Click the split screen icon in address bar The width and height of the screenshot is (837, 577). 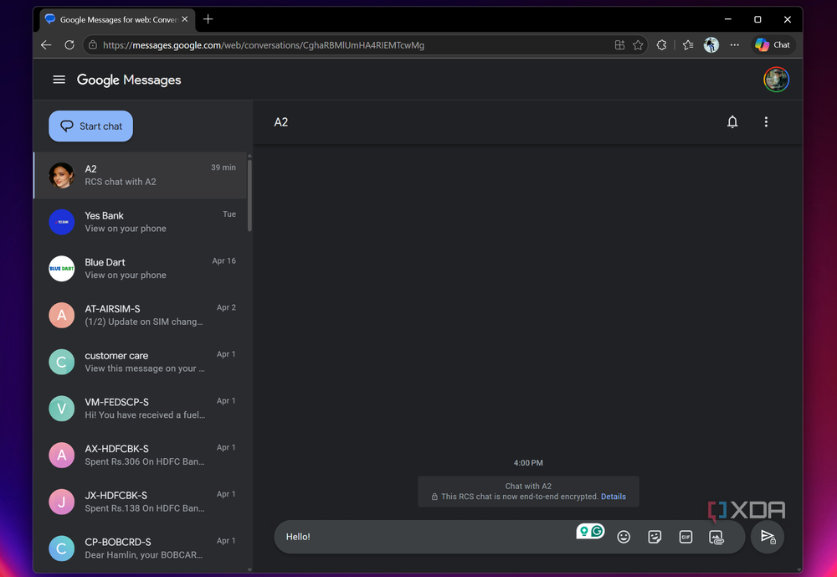[x=619, y=45]
